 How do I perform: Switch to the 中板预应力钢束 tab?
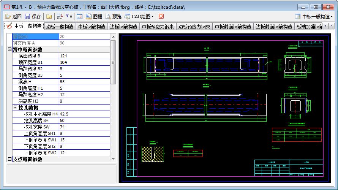(x=158, y=27)
